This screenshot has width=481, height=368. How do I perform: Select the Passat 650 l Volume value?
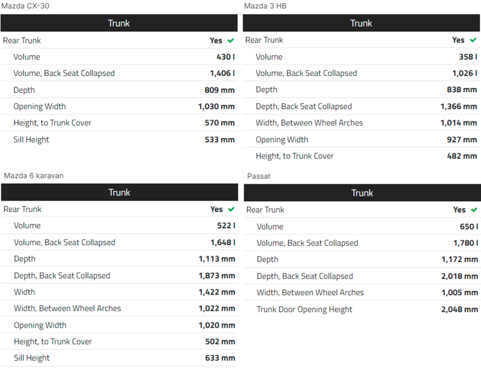(x=469, y=227)
